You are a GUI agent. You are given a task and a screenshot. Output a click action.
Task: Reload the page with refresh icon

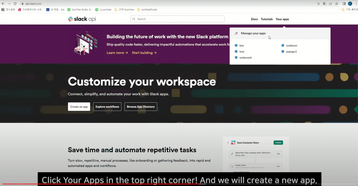pyautogui.click(x=15, y=4)
